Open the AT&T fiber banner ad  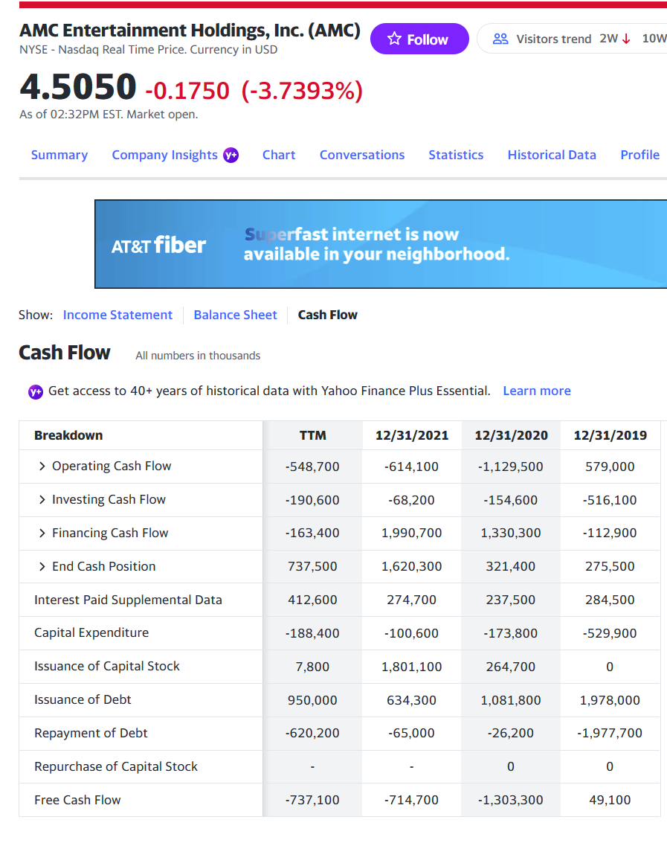(381, 244)
